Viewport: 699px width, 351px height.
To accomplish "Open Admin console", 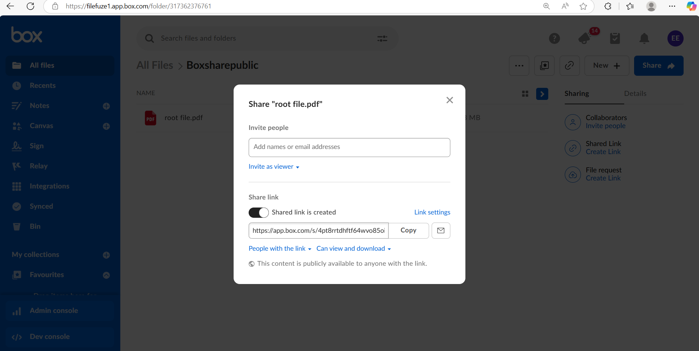I will [x=60, y=311].
